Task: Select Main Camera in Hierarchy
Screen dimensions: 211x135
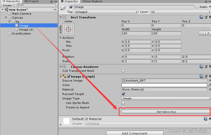Action: click(x=22, y=14)
